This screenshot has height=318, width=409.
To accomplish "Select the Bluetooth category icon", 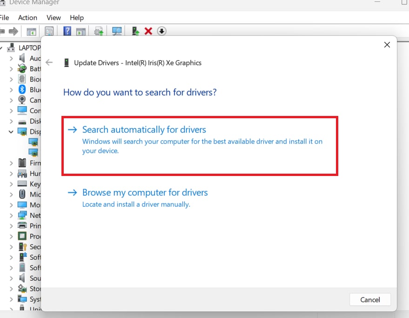I will point(22,89).
